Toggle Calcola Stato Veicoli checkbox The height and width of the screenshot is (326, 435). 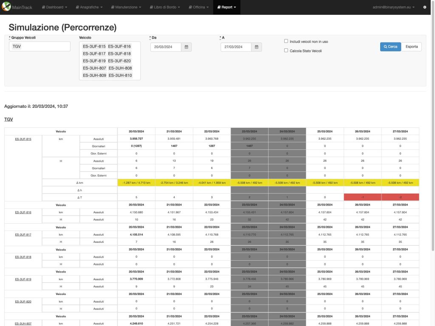286,51
